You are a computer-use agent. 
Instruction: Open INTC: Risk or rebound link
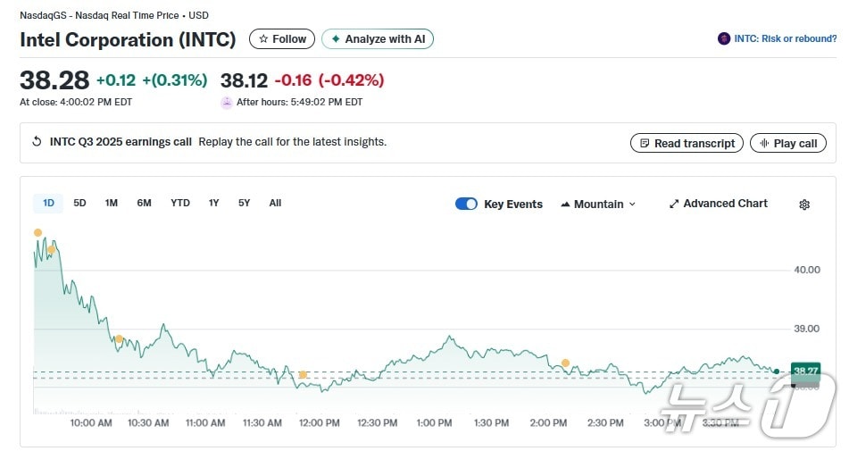(x=778, y=39)
